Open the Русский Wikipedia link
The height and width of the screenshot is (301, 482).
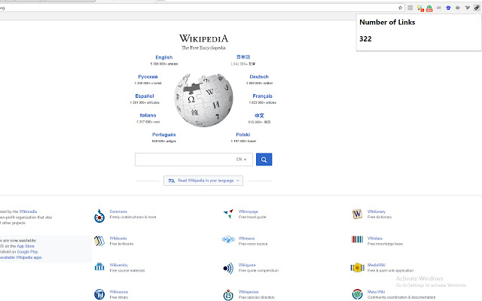148,77
